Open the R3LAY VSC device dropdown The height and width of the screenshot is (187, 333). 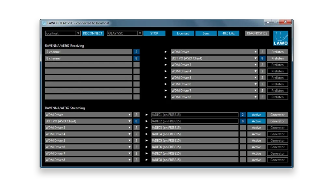tap(140, 33)
